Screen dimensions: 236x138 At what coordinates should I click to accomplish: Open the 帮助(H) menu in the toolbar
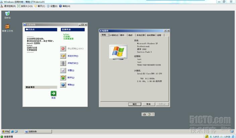point(65,6)
